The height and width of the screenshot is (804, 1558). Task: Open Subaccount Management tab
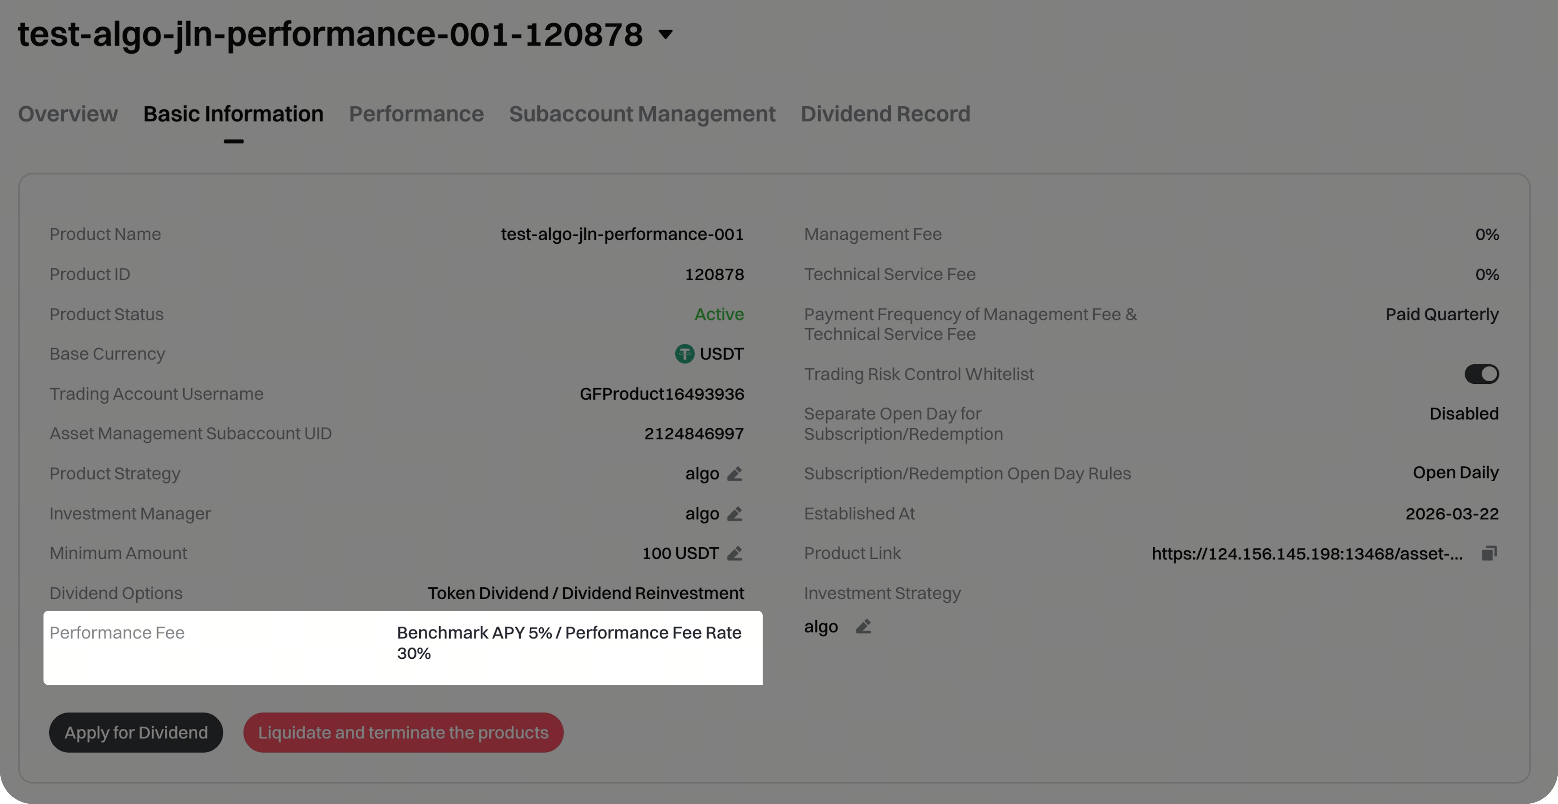click(x=642, y=114)
